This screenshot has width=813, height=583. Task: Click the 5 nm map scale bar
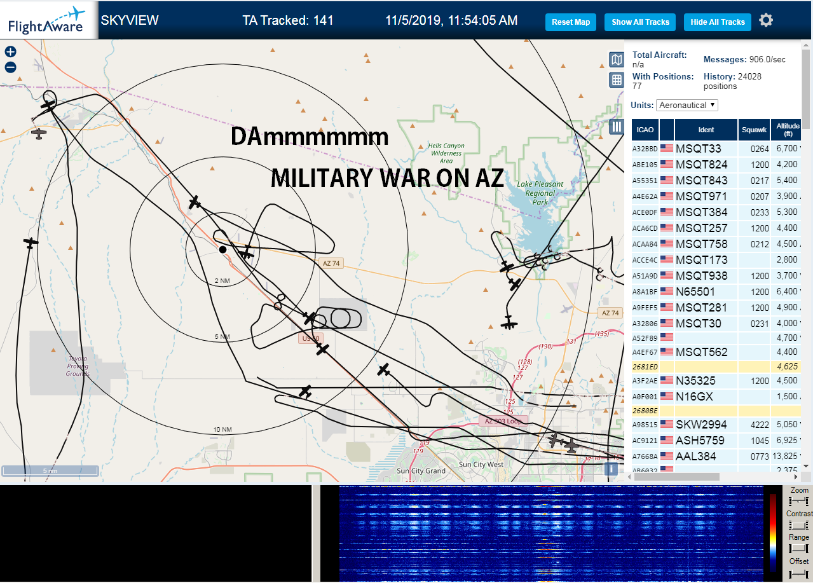click(x=50, y=470)
